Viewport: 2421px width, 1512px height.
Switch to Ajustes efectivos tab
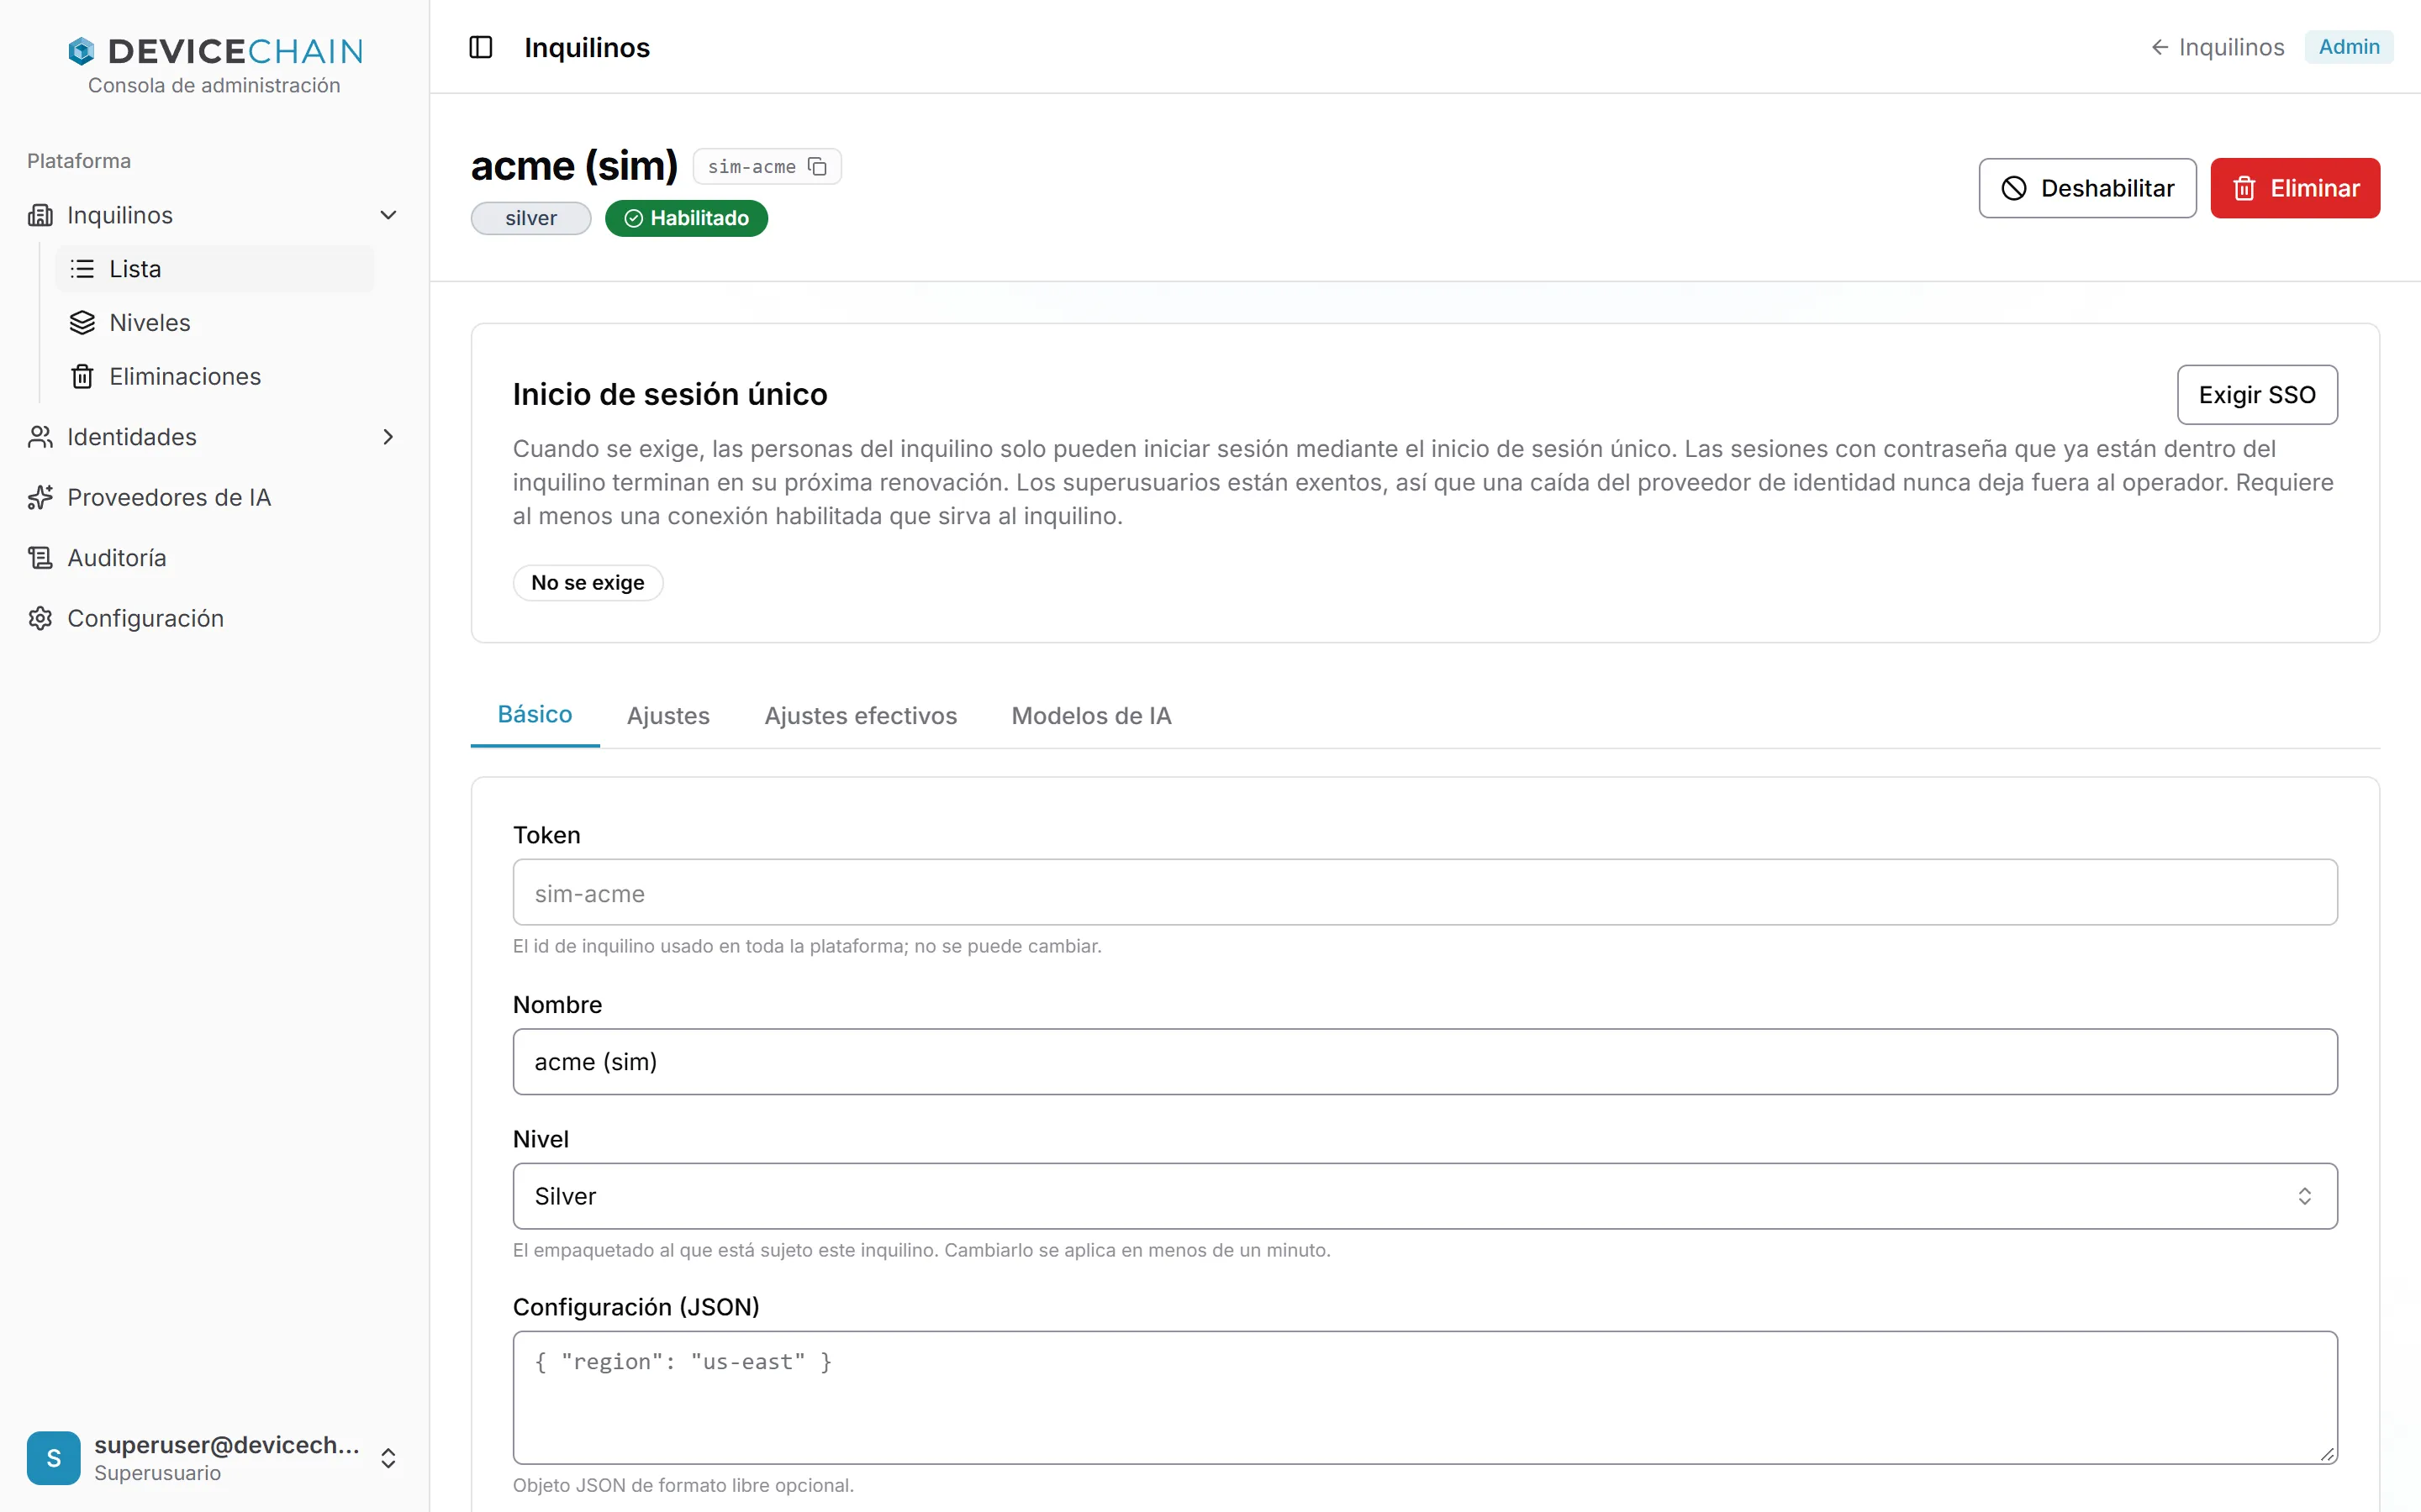click(860, 716)
